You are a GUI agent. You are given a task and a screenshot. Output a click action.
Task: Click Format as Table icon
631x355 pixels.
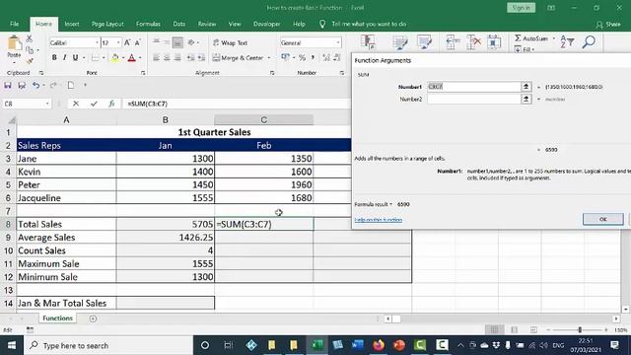[x=400, y=41]
